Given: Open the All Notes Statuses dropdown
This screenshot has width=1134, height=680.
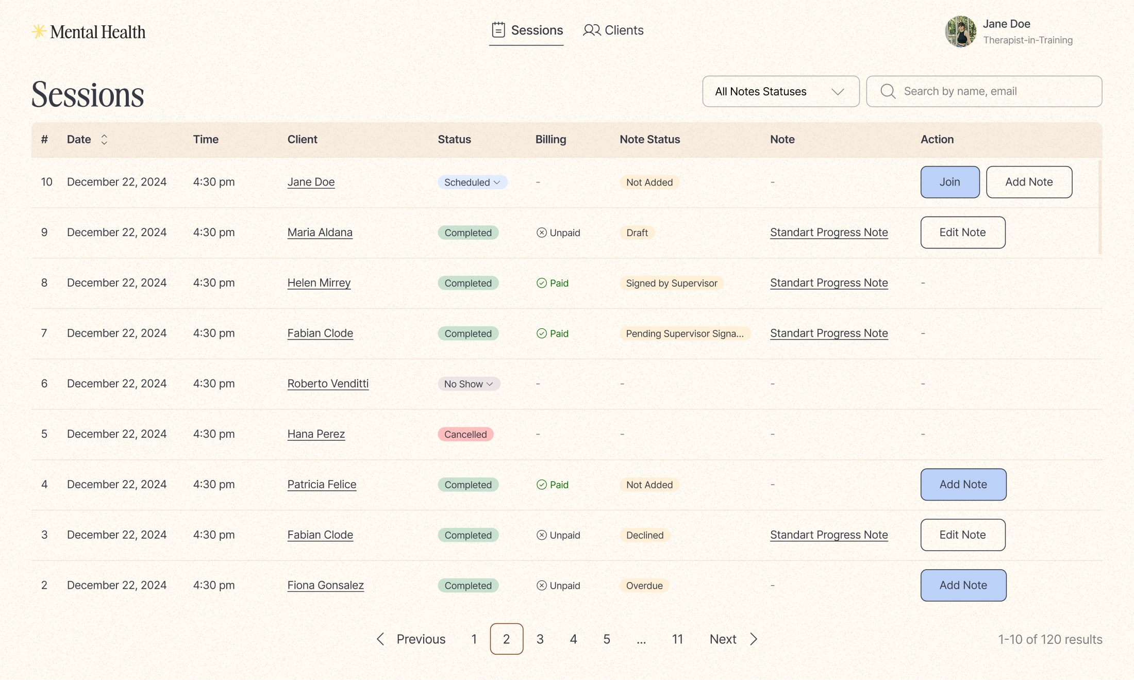Looking at the screenshot, I should coord(780,91).
